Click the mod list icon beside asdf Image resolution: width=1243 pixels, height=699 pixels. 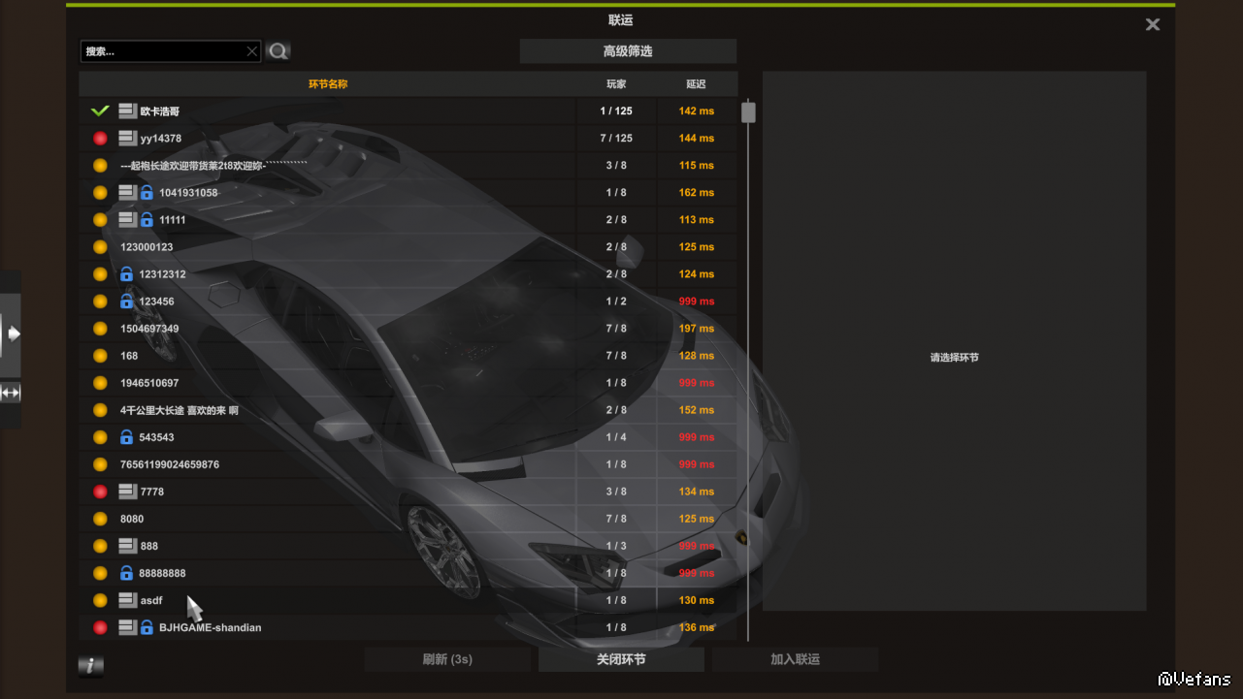click(128, 600)
